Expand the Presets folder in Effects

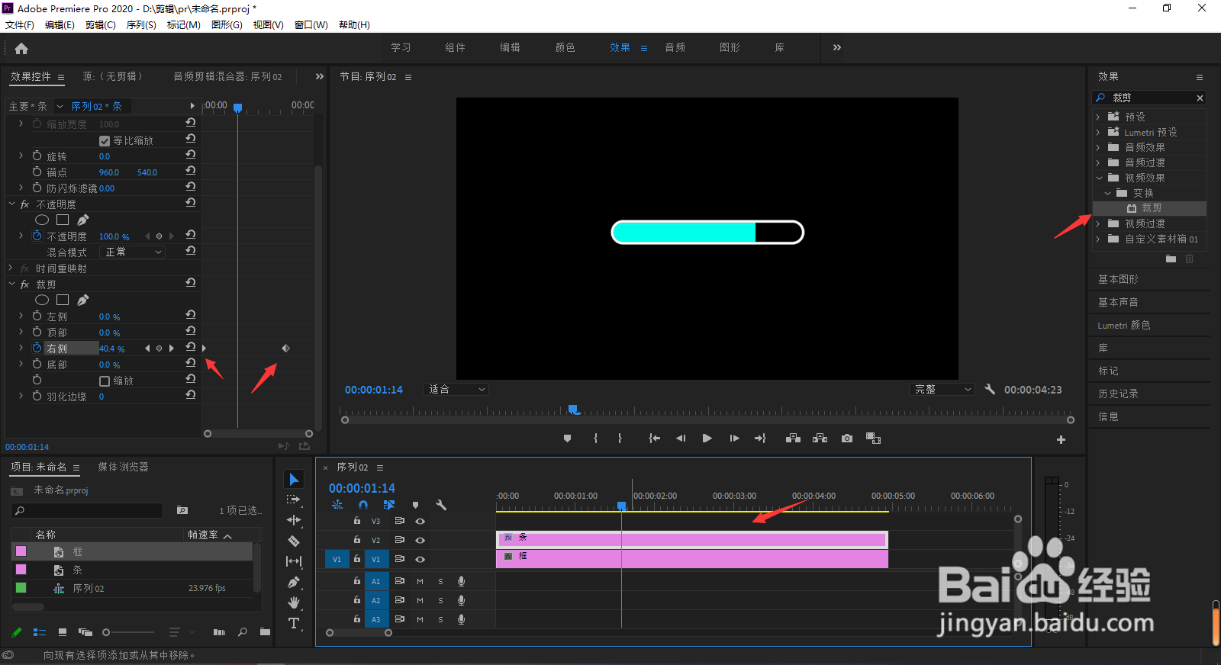[x=1098, y=117]
